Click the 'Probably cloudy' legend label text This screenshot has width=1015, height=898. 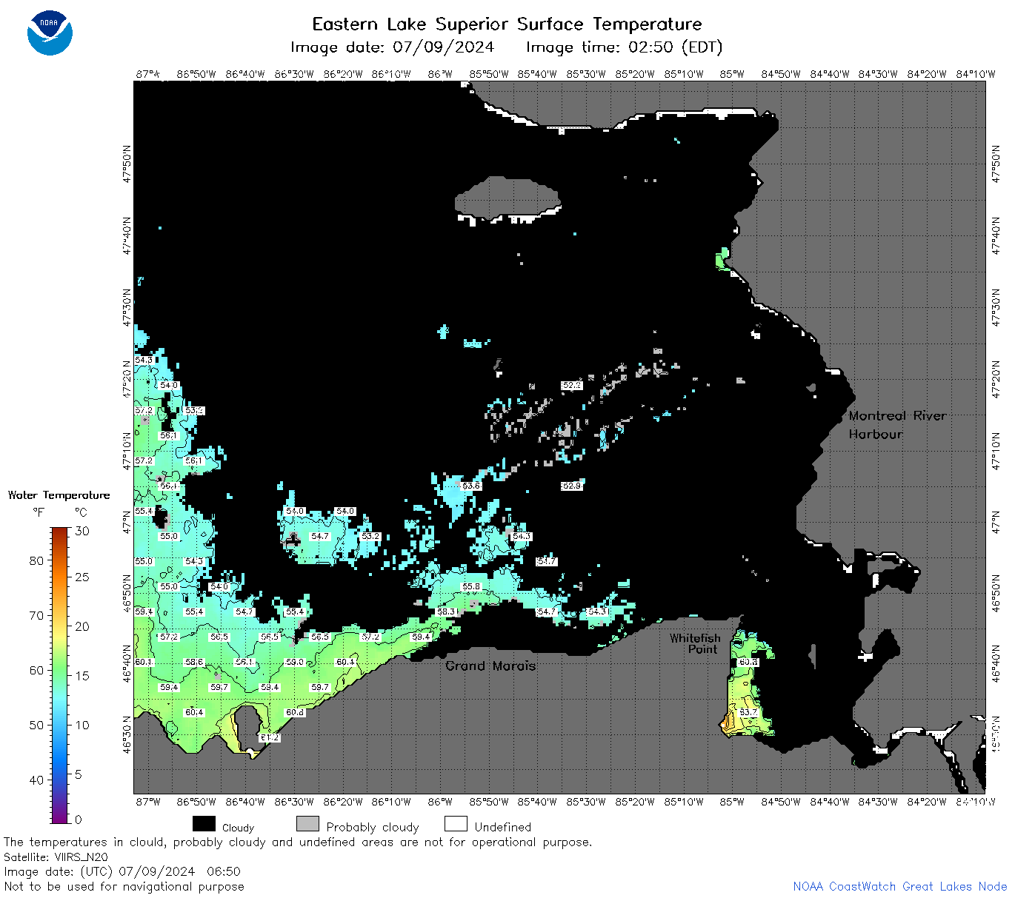pos(373,827)
